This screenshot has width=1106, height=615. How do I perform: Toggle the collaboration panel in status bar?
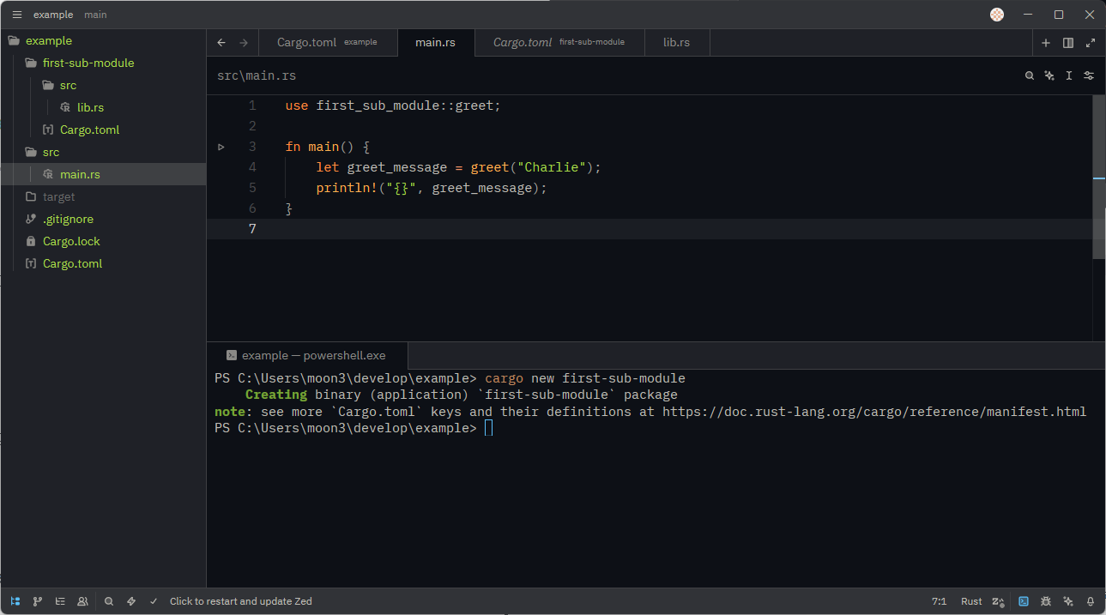[x=82, y=601]
